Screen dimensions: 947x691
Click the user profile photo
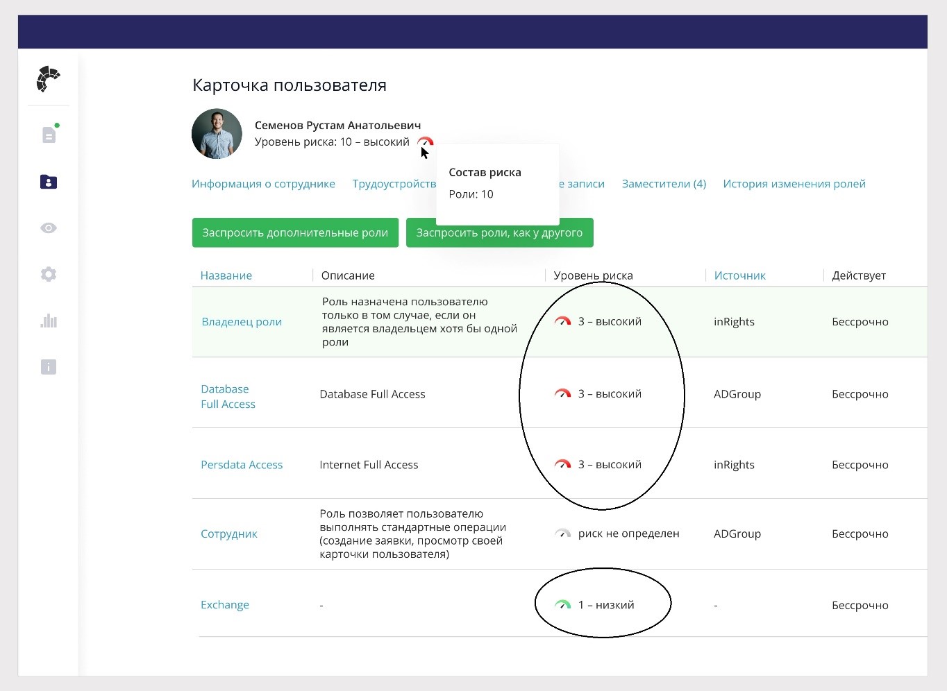pos(217,134)
